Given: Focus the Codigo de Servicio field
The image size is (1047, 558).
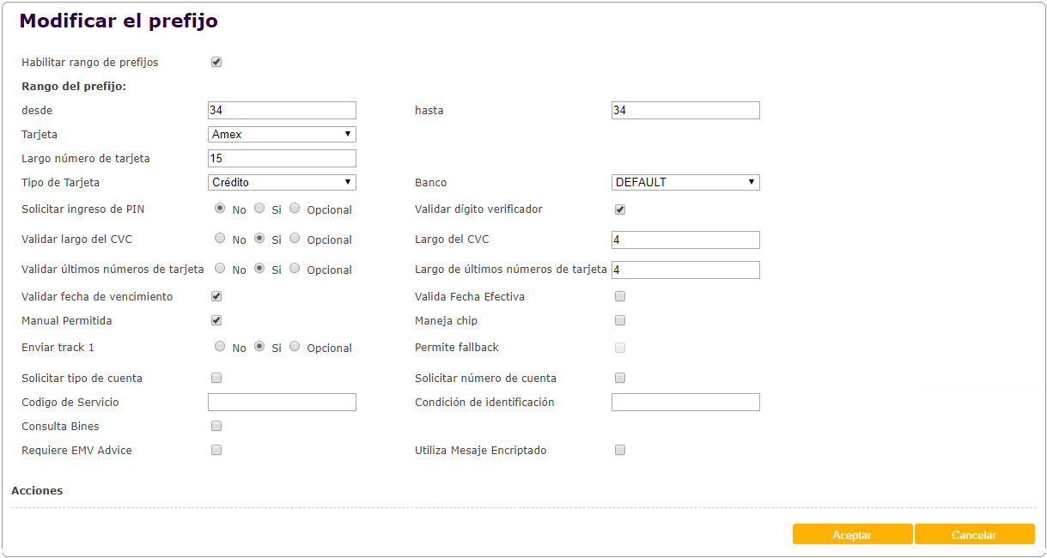Looking at the screenshot, I should tap(282, 402).
